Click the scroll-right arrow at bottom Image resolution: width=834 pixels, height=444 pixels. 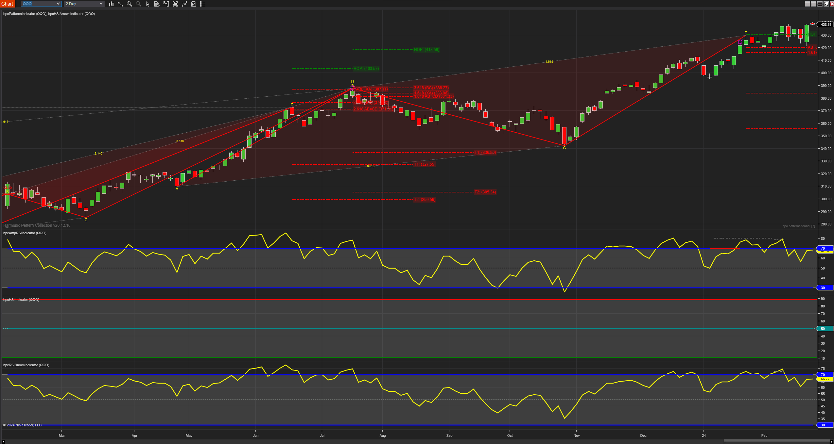point(831,442)
